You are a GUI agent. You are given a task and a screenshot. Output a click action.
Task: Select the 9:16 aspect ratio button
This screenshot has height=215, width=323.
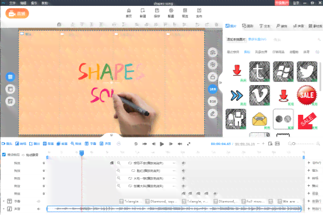pyautogui.click(x=213, y=101)
